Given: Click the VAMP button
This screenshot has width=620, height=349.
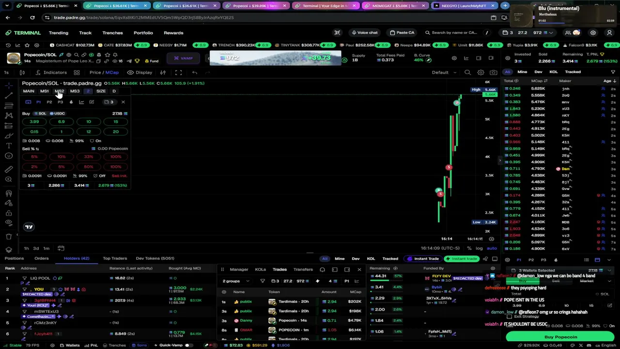Looking at the screenshot, I should coord(184,58).
